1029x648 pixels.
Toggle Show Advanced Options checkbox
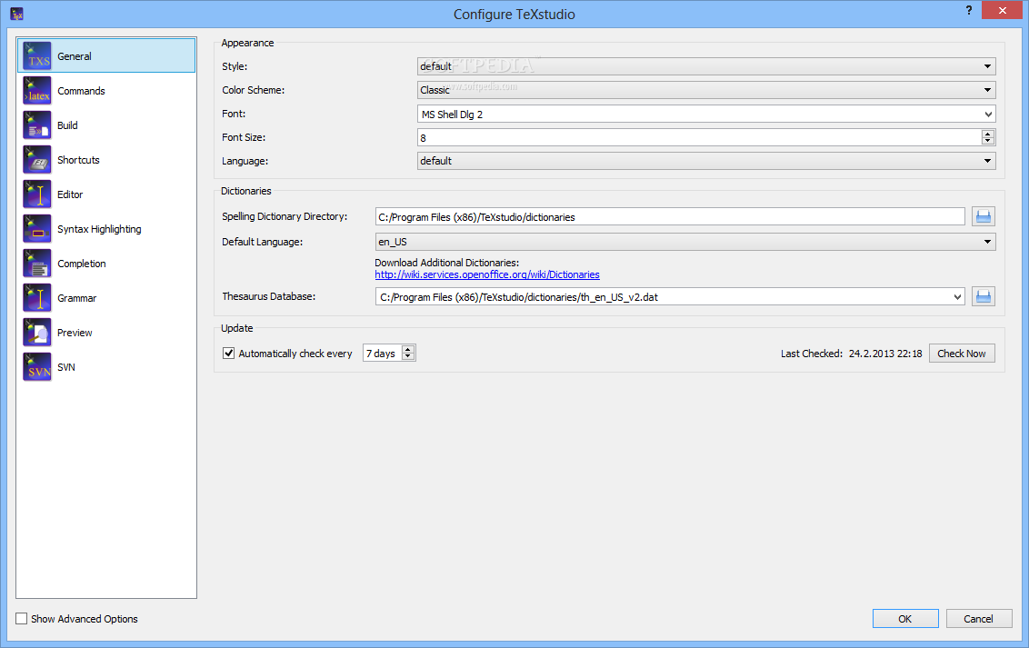[22, 619]
